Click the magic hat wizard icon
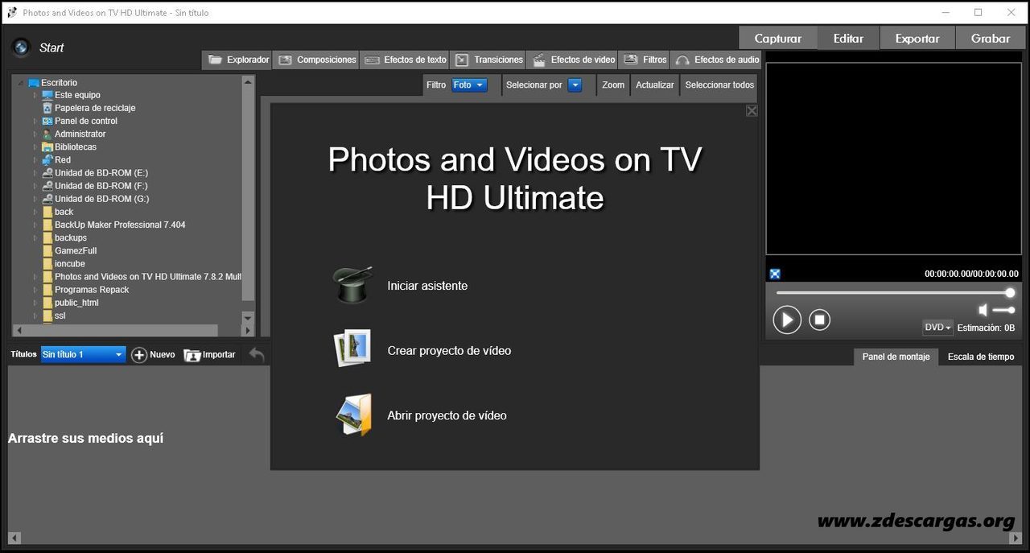Image resolution: width=1030 pixels, height=553 pixels. 353,285
